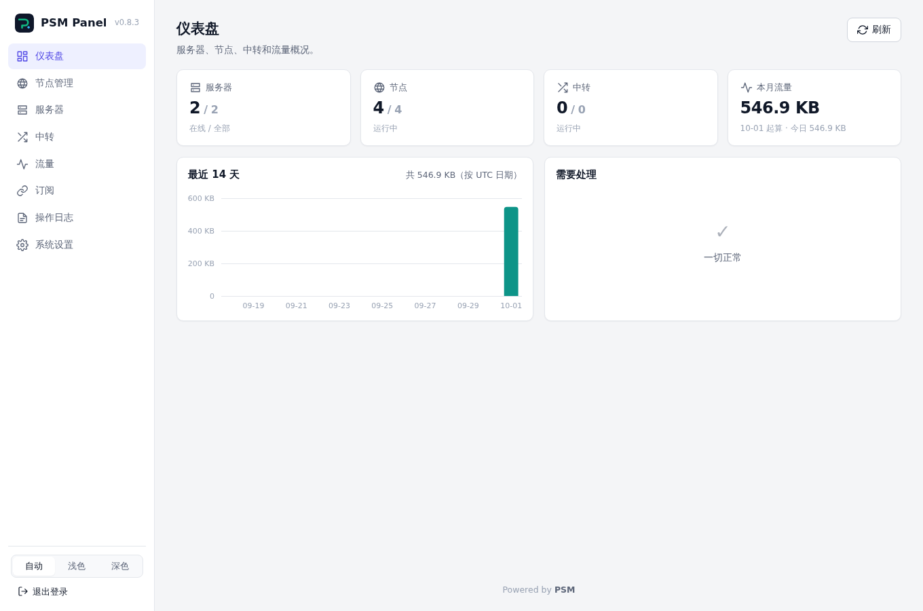Click the 需要处理 panel heading

(x=576, y=174)
